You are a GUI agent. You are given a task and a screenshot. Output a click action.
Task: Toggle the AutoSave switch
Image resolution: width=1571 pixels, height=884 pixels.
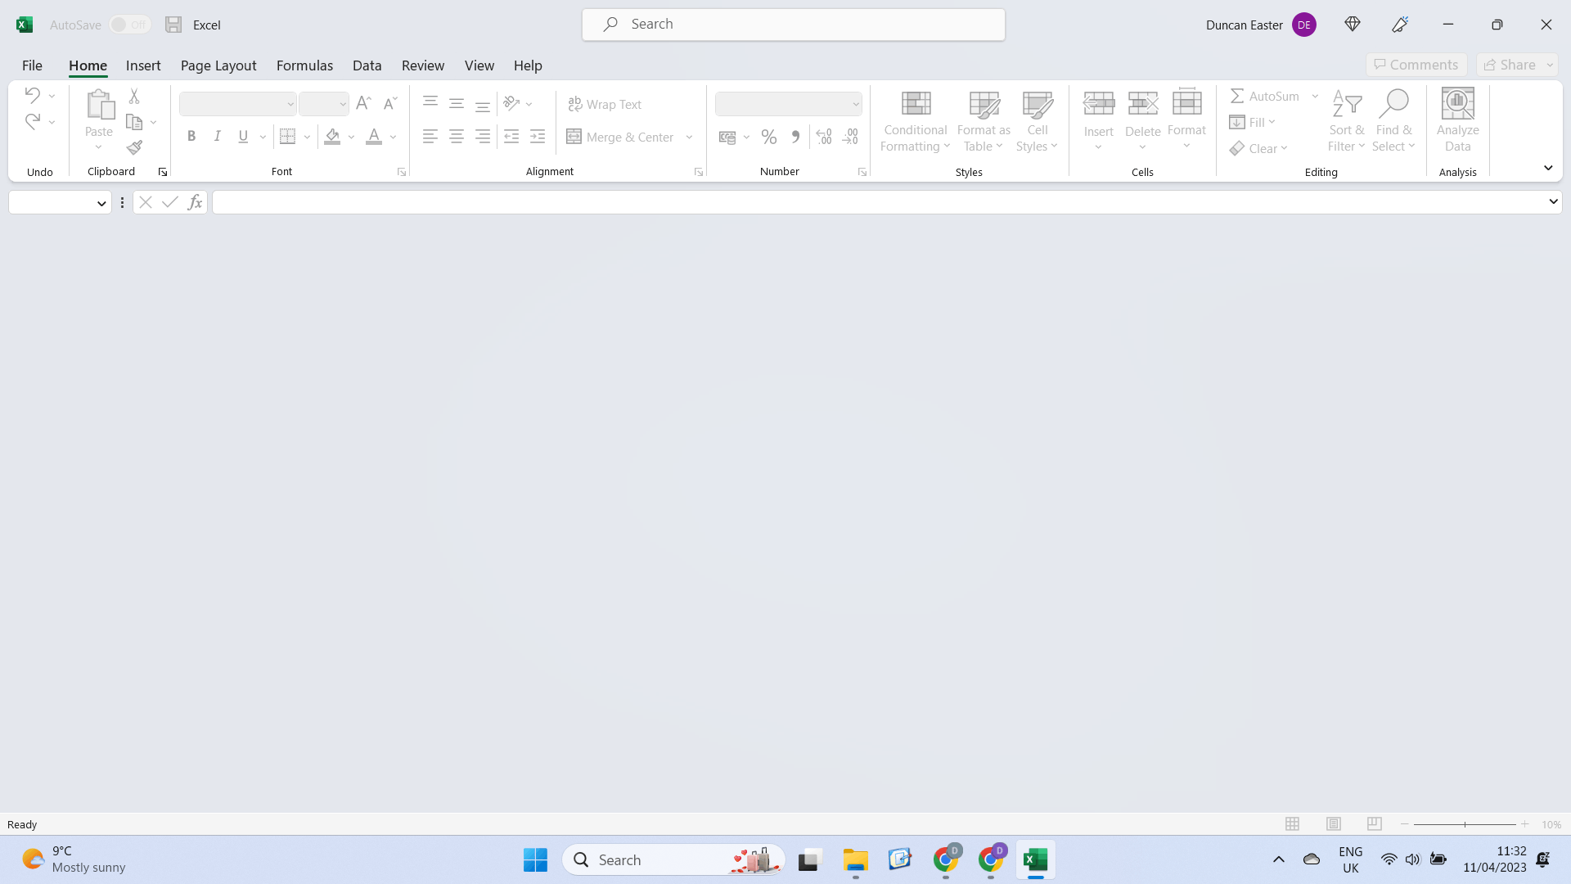click(130, 25)
